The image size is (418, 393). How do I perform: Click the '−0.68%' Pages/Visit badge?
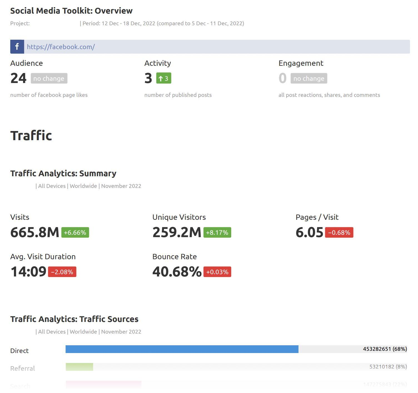[x=339, y=233]
